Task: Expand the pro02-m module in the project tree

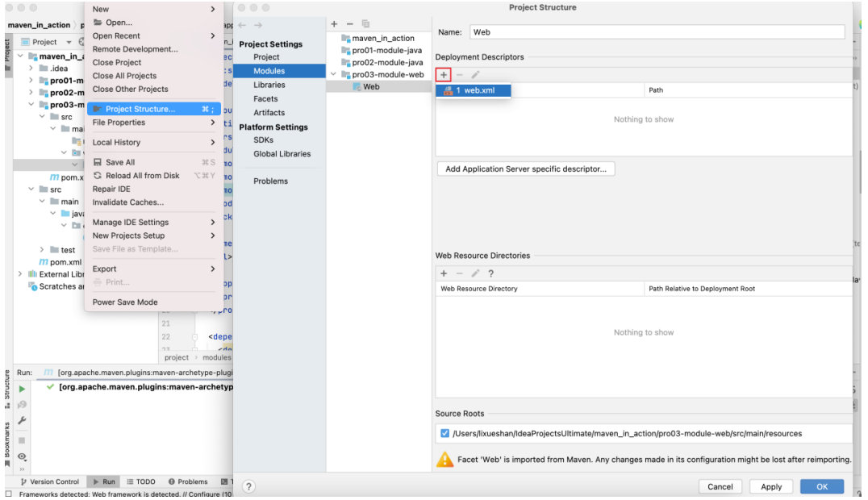Action: point(31,93)
